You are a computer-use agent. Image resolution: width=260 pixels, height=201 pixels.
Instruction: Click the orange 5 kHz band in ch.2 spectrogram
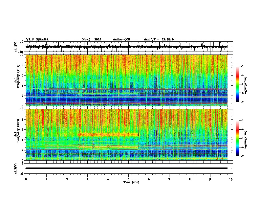[108, 135]
